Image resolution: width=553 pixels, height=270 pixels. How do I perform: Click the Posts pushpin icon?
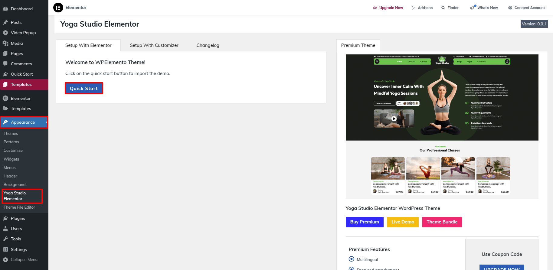[5, 22]
